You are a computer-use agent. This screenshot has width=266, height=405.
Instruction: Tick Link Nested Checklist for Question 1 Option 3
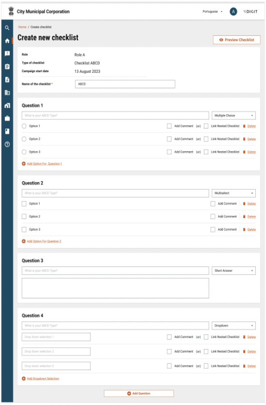pos(206,152)
